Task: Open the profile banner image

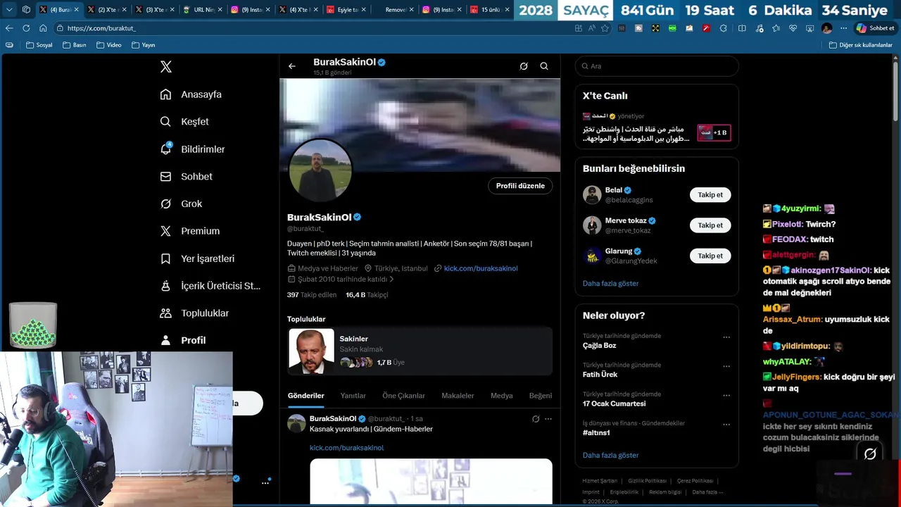Action: (x=420, y=125)
